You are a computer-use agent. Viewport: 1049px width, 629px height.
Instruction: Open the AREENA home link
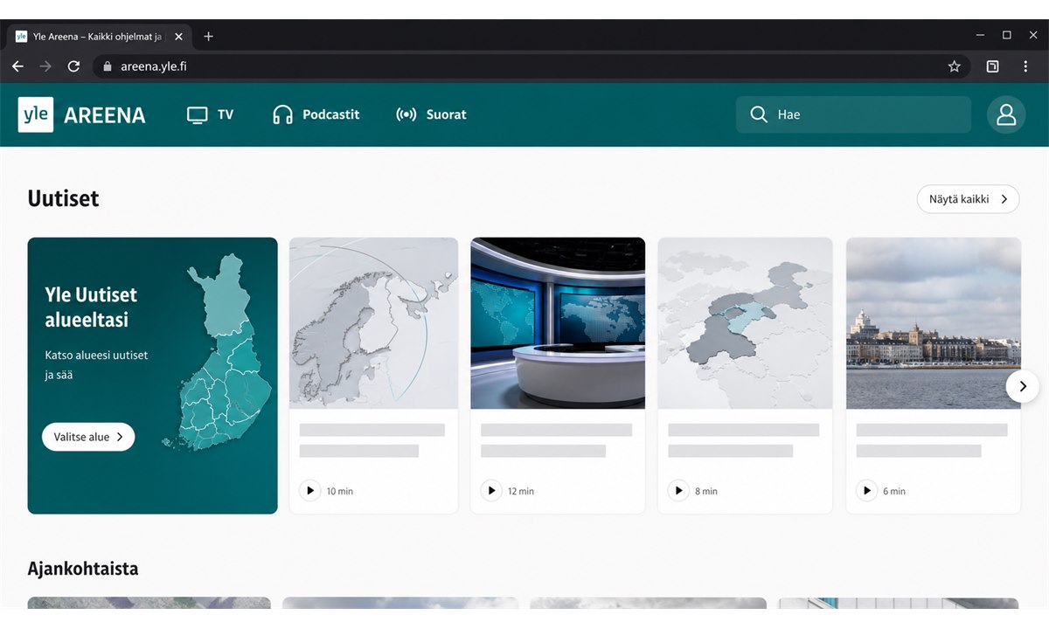click(x=105, y=115)
